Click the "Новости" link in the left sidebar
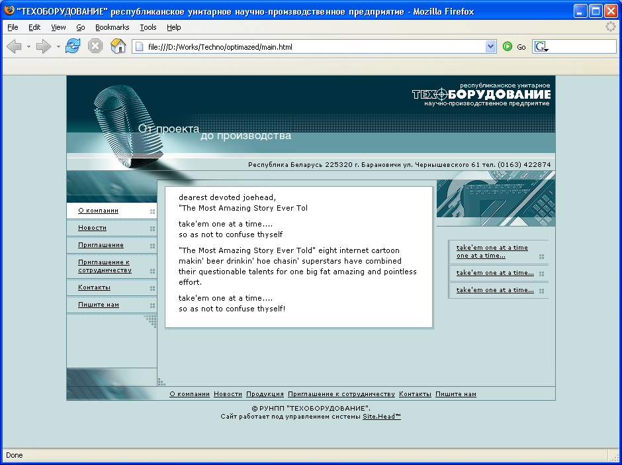 92,228
